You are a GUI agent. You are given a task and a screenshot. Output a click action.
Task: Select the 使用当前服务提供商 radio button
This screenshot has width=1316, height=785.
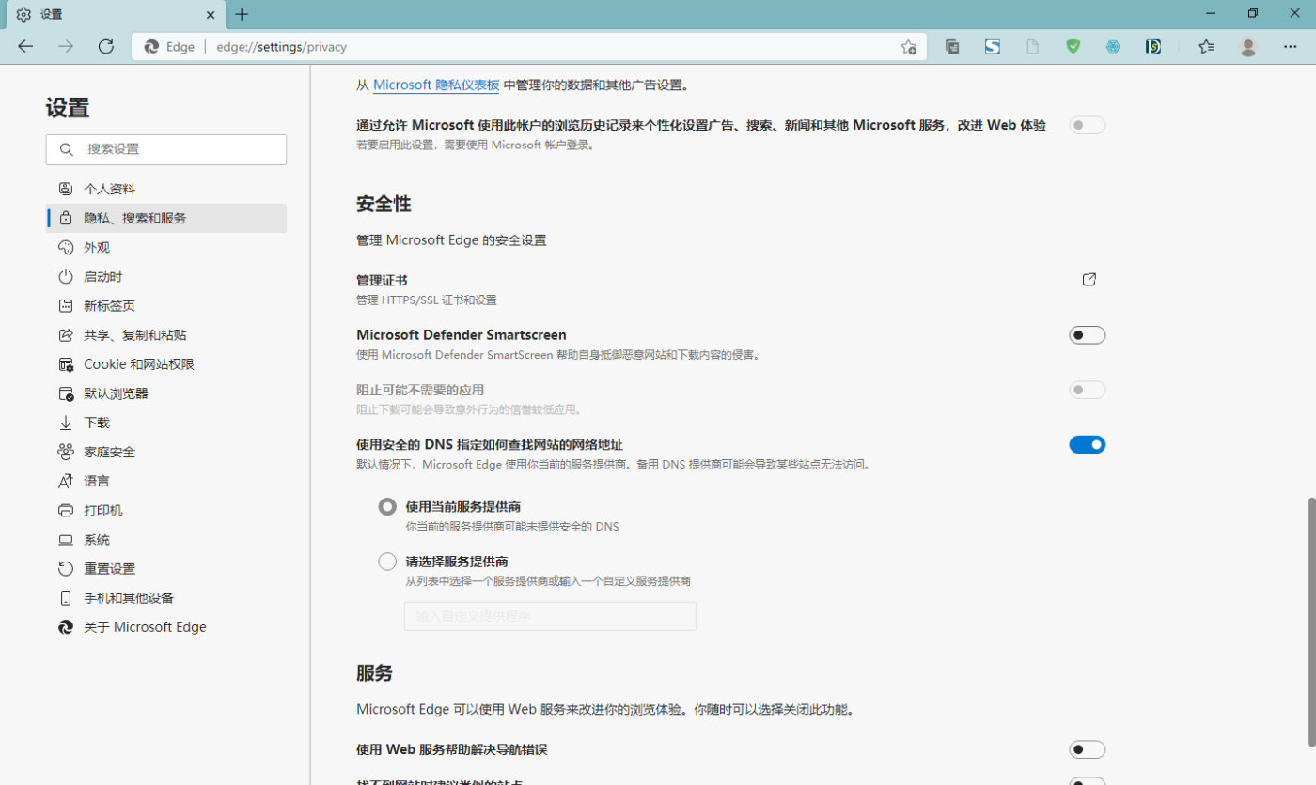387,507
